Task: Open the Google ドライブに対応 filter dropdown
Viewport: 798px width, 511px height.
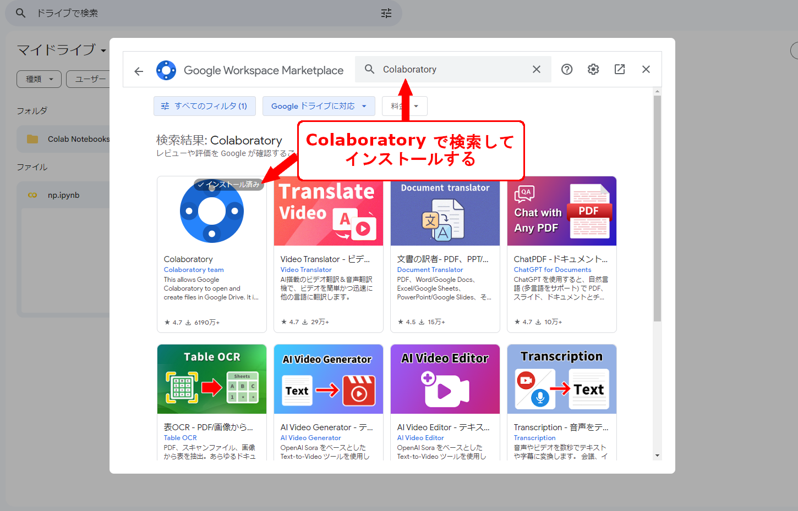Action: click(x=319, y=105)
